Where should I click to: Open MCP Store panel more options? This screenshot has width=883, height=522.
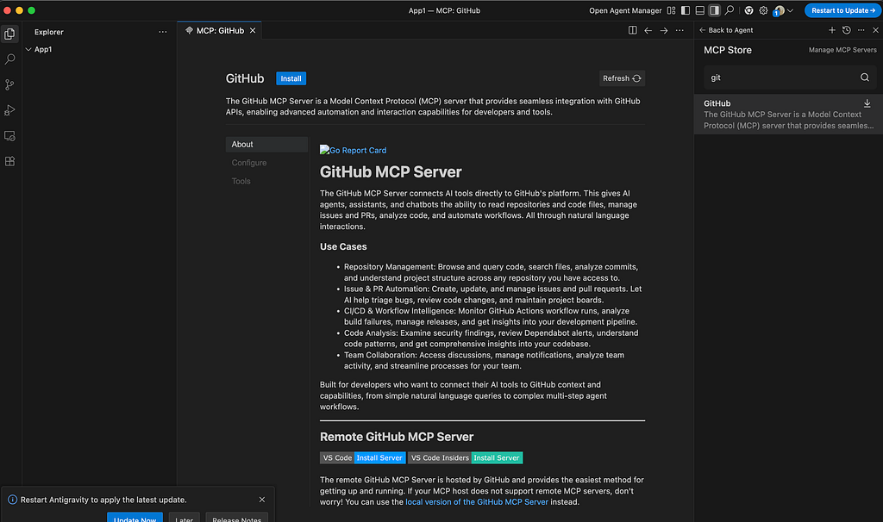tap(861, 30)
